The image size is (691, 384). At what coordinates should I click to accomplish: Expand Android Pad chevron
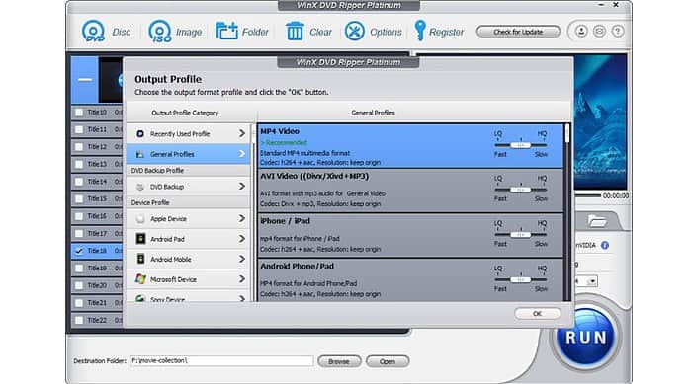click(242, 239)
